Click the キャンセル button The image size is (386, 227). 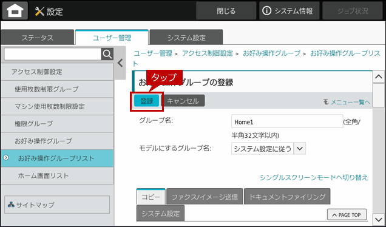click(x=183, y=101)
